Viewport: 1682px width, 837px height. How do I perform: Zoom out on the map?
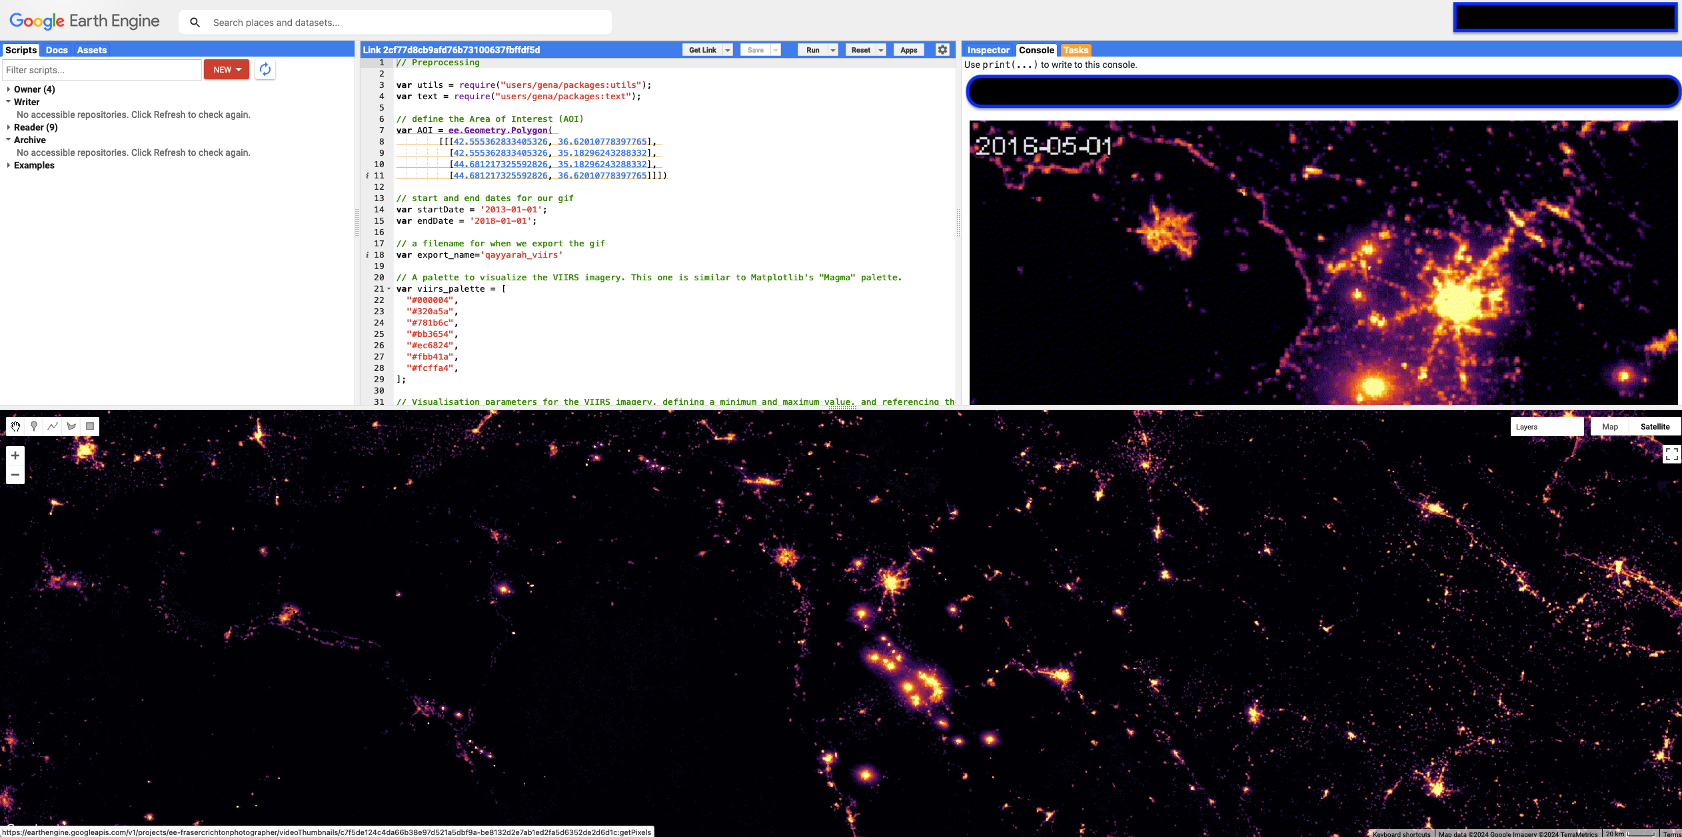(15, 475)
